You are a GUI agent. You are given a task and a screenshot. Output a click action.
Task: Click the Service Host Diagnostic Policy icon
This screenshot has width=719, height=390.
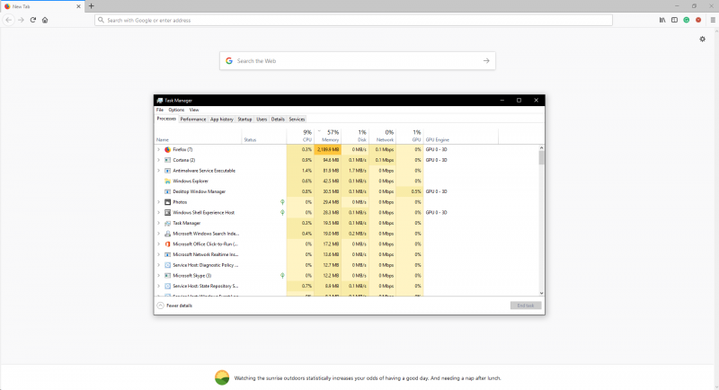[x=168, y=265]
